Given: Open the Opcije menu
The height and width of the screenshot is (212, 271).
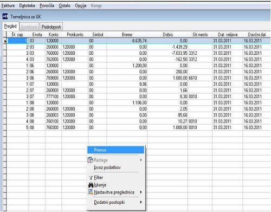Looking at the screenshot, I should [x=81, y=6].
